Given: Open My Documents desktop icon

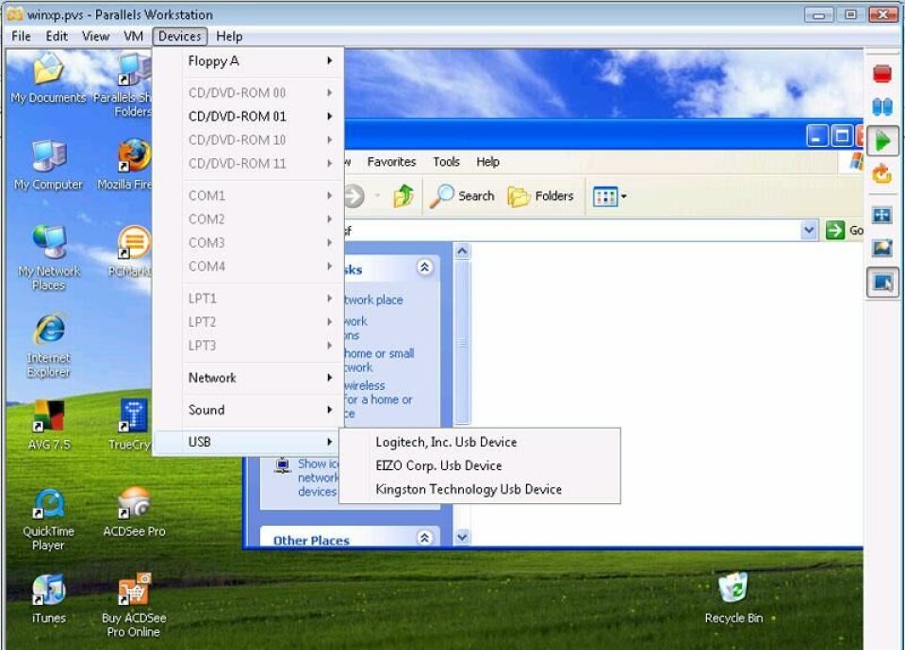Looking at the screenshot, I should [48, 78].
